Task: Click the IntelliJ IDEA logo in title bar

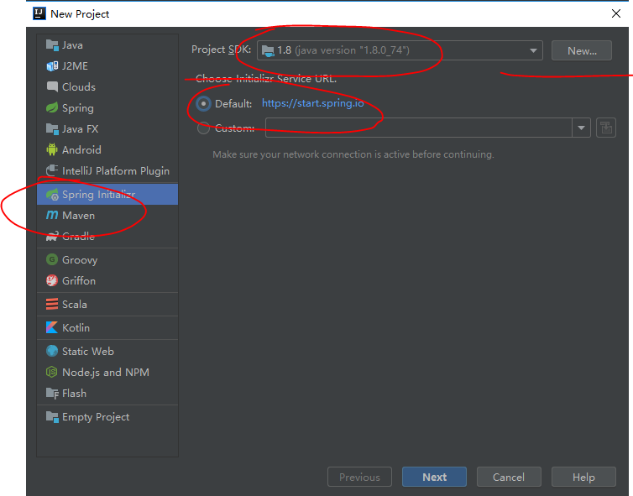Action: point(39,13)
